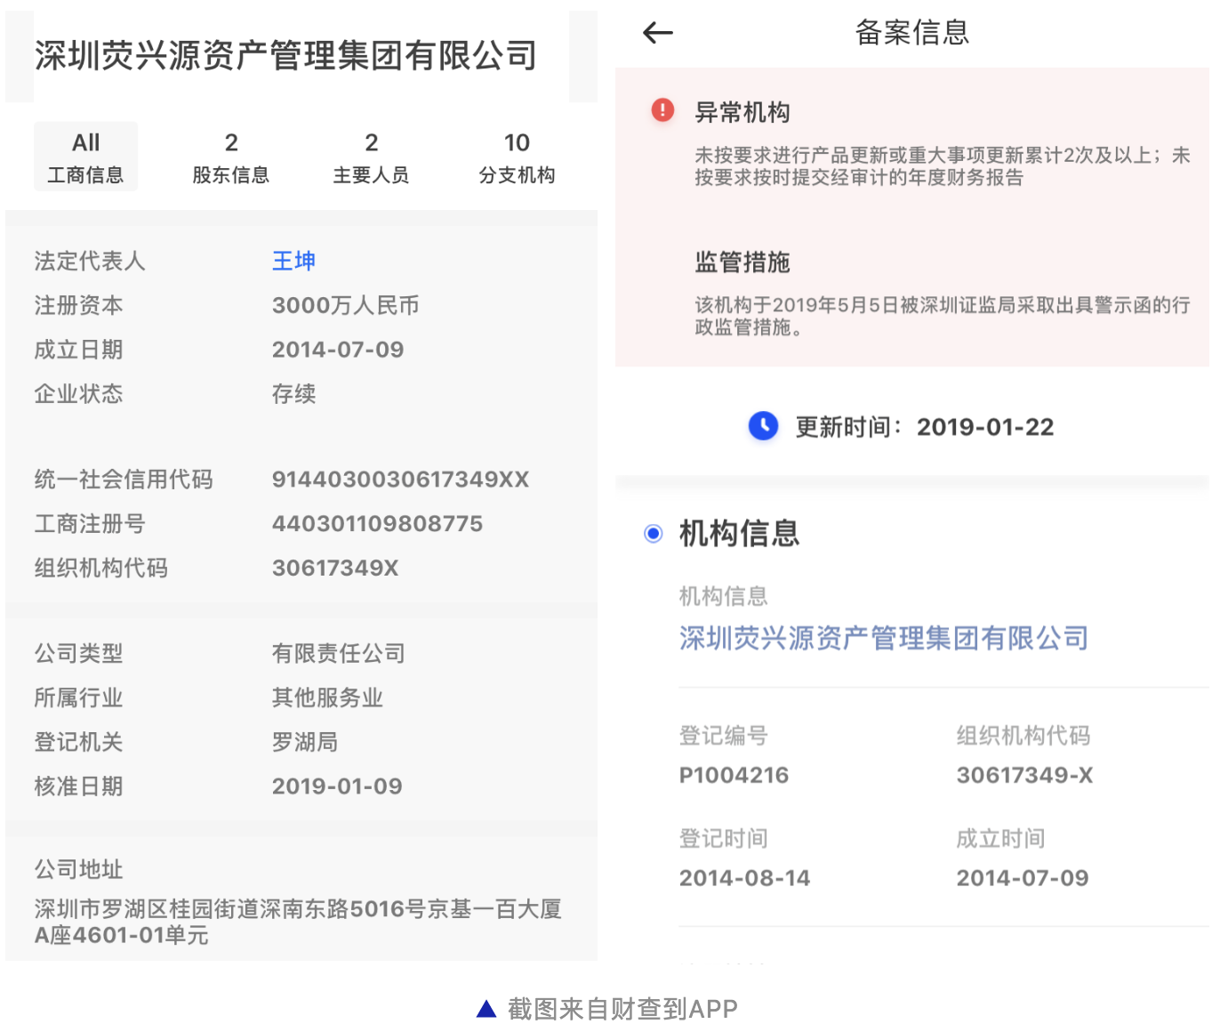1220x1032 pixels.
Task: Click the company address text
Action: click(298, 922)
